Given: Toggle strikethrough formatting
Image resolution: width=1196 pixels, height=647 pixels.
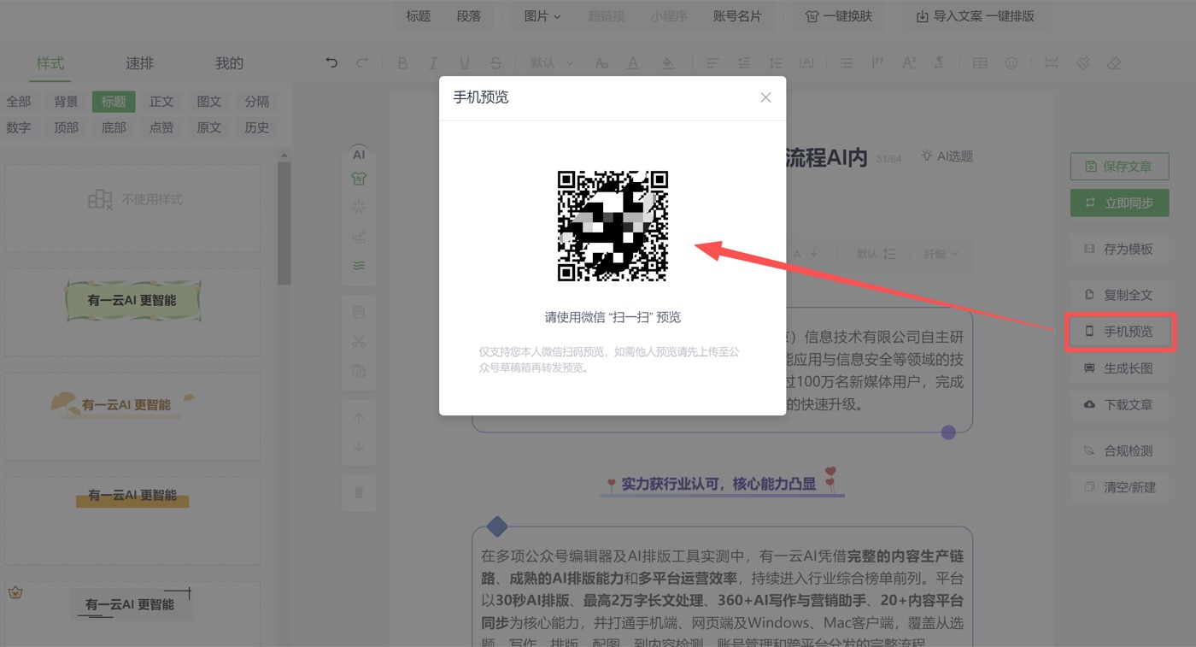Looking at the screenshot, I should (x=495, y=63).
